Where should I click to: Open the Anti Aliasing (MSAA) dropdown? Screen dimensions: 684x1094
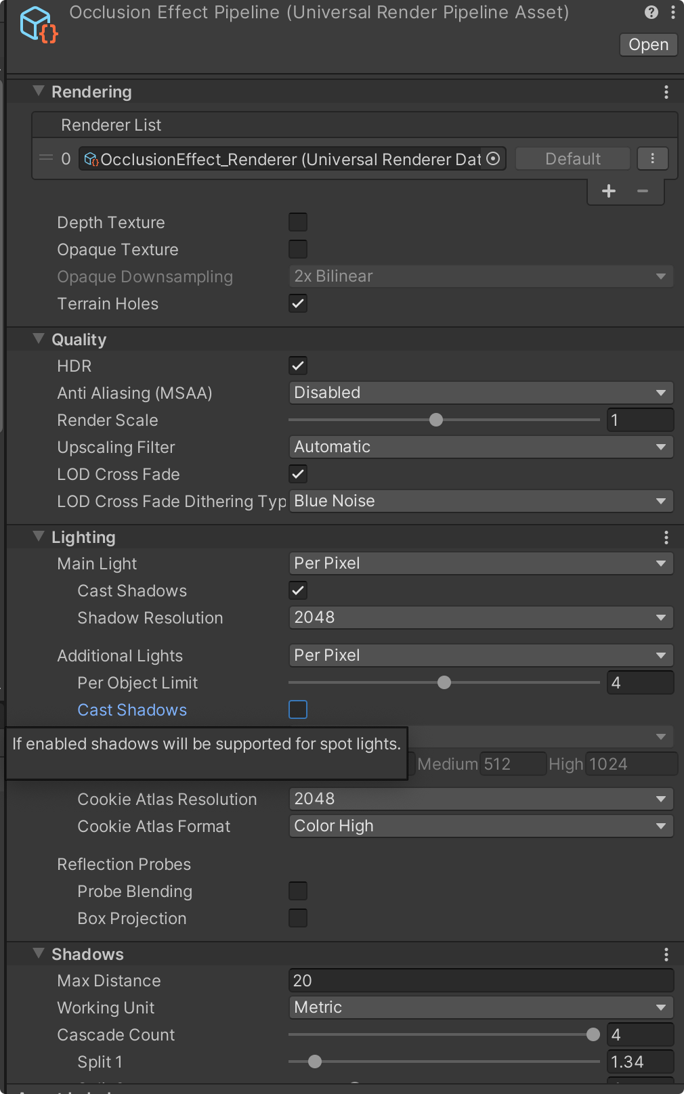pos(481,393)
